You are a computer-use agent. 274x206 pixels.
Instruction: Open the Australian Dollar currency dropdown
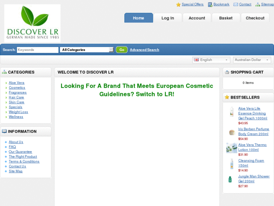coord(252,60)
